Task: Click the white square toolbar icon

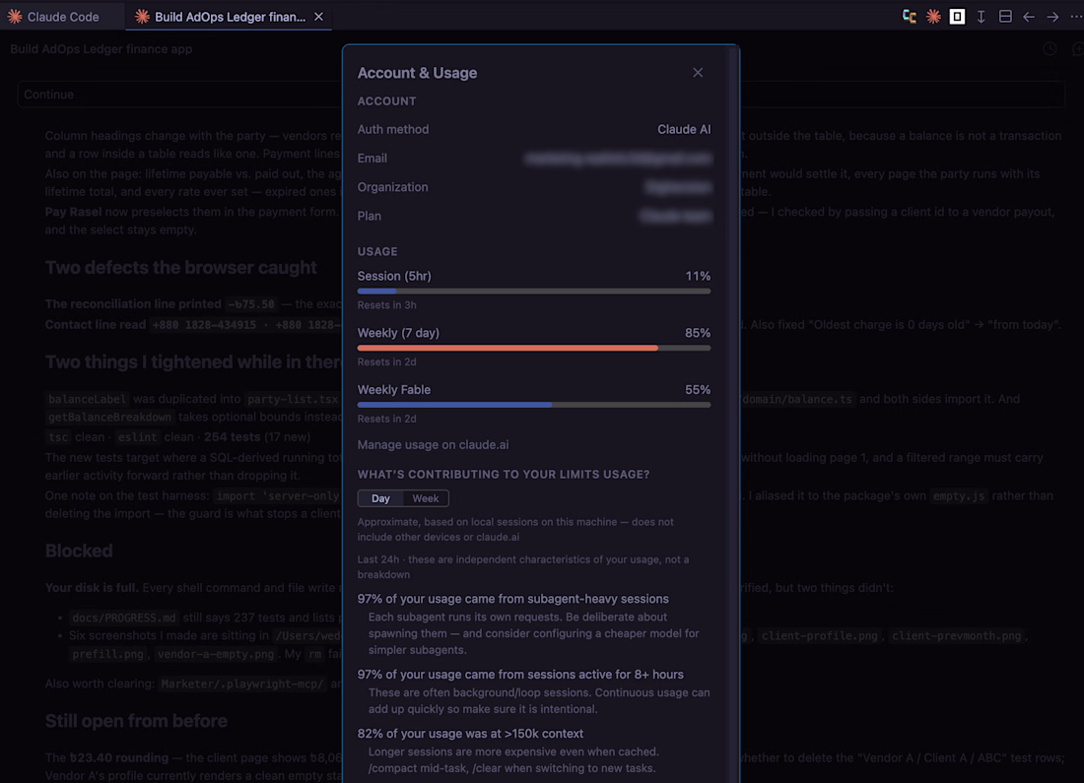Action: pos(957,17)
